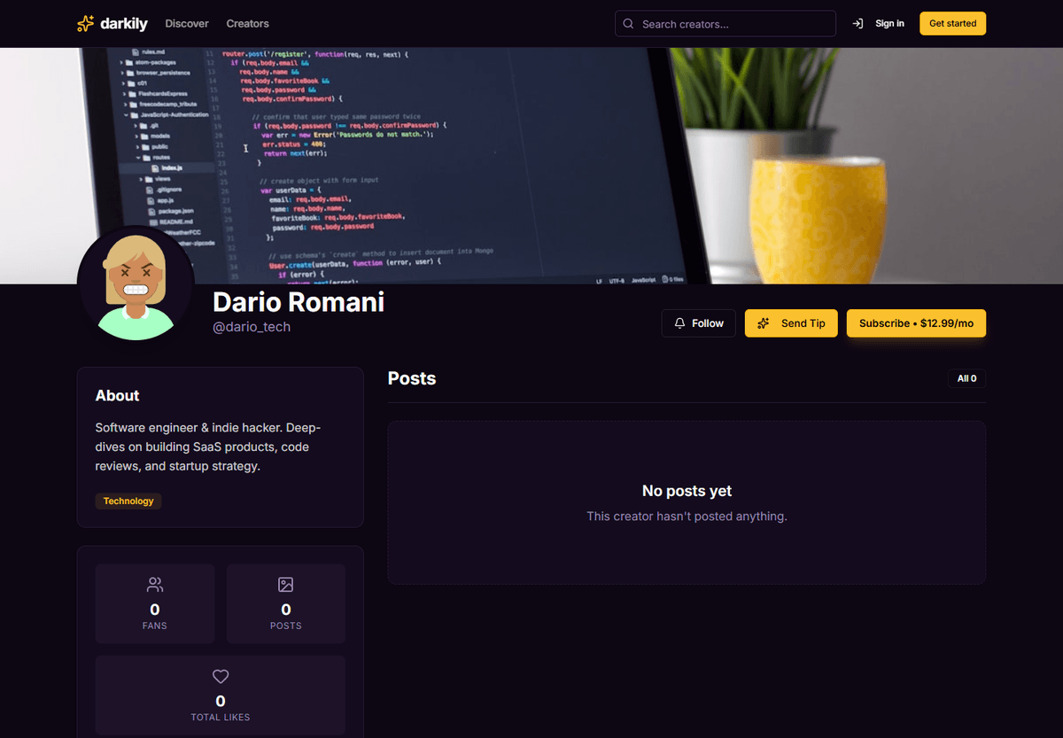Image resolution: width=1063 pixels, height=738 pixels.
Task: Click the Dario Romani name heading
Action: [x=299, y=302]
